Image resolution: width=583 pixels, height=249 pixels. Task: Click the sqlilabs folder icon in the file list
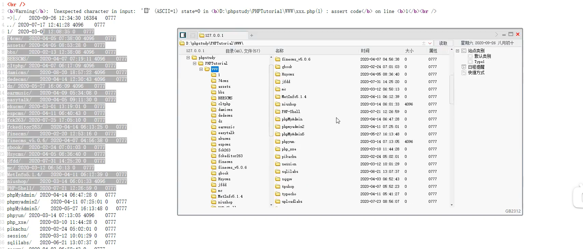278,171
